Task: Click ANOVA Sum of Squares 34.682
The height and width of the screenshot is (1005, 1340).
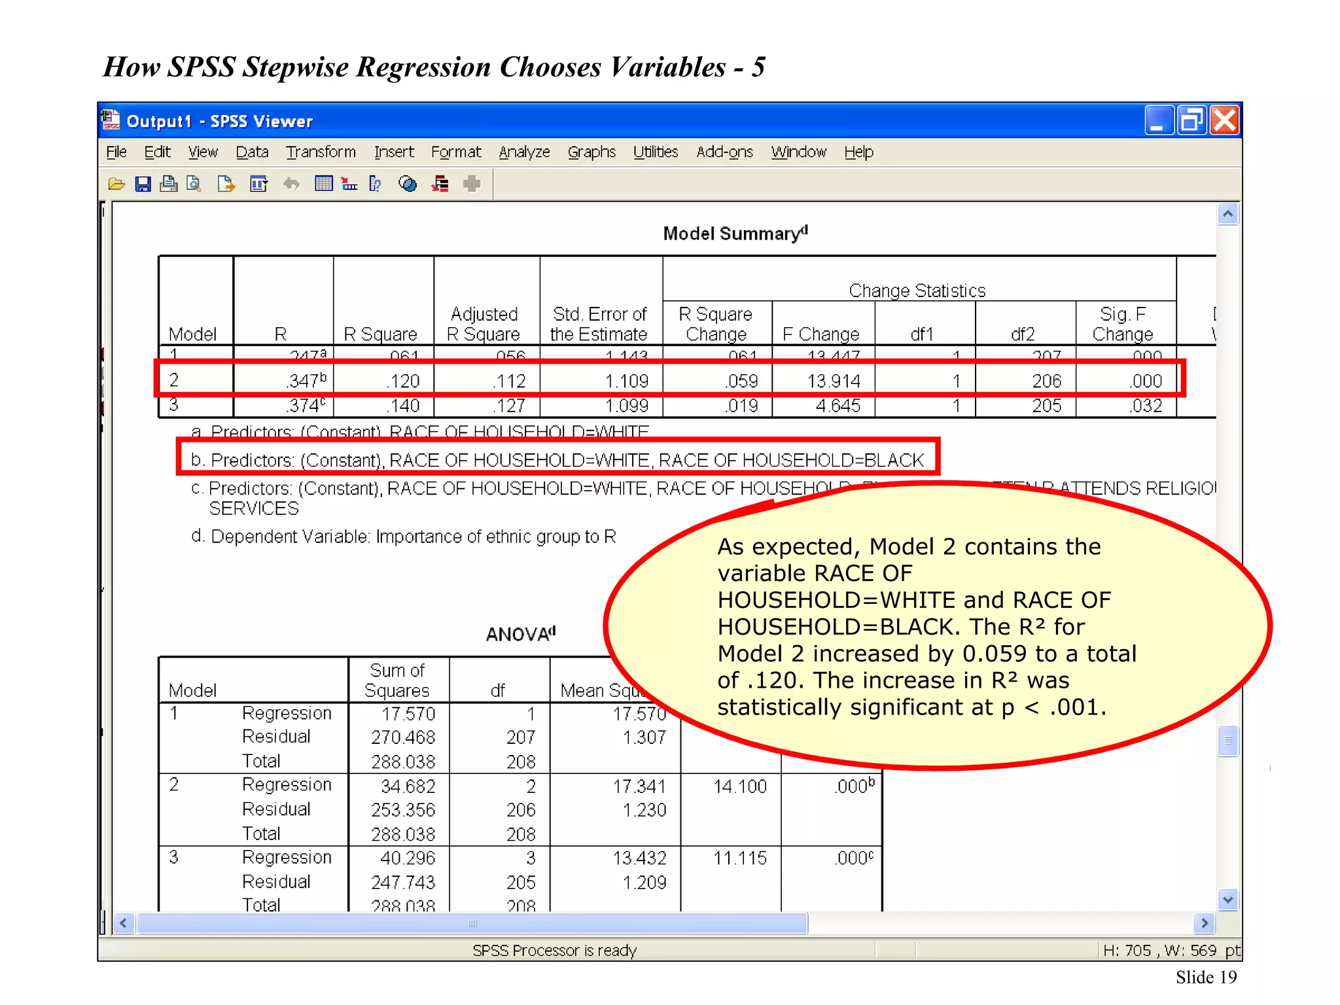Action: [408, 786]
